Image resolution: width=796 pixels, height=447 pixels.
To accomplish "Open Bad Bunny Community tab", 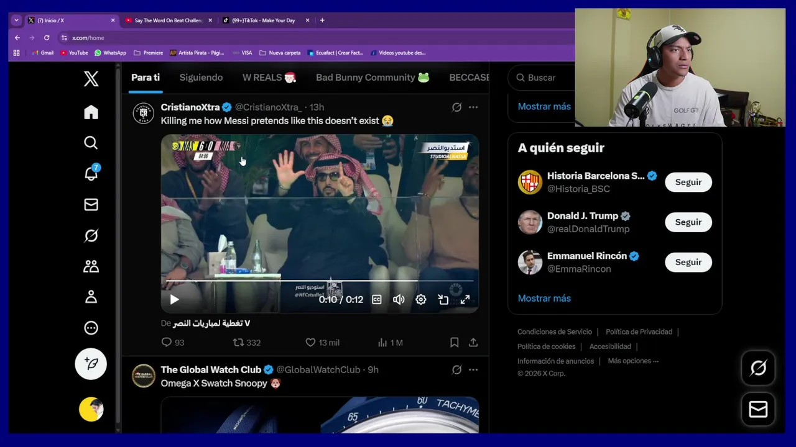I will (373, 78).
